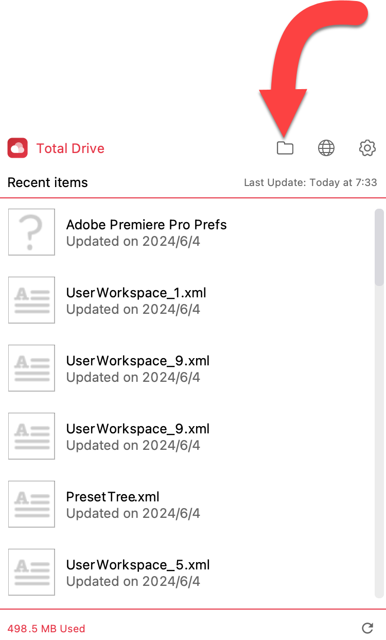Image resolution: width=386 pixels, height=640 pixels.
Task: Click the Recent items heading
Action: click(48, 182)
